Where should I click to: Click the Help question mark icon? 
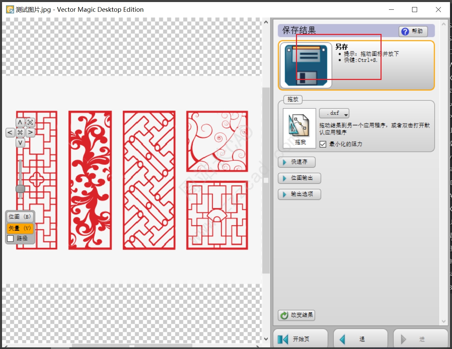405,31
